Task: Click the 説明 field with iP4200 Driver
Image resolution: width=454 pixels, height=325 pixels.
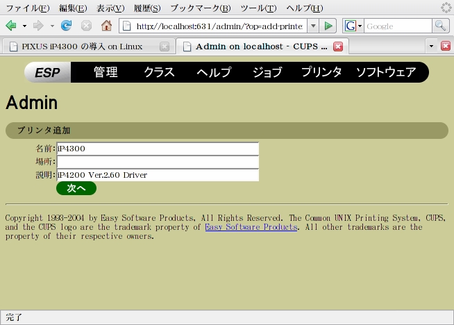Action: point(158,175)
